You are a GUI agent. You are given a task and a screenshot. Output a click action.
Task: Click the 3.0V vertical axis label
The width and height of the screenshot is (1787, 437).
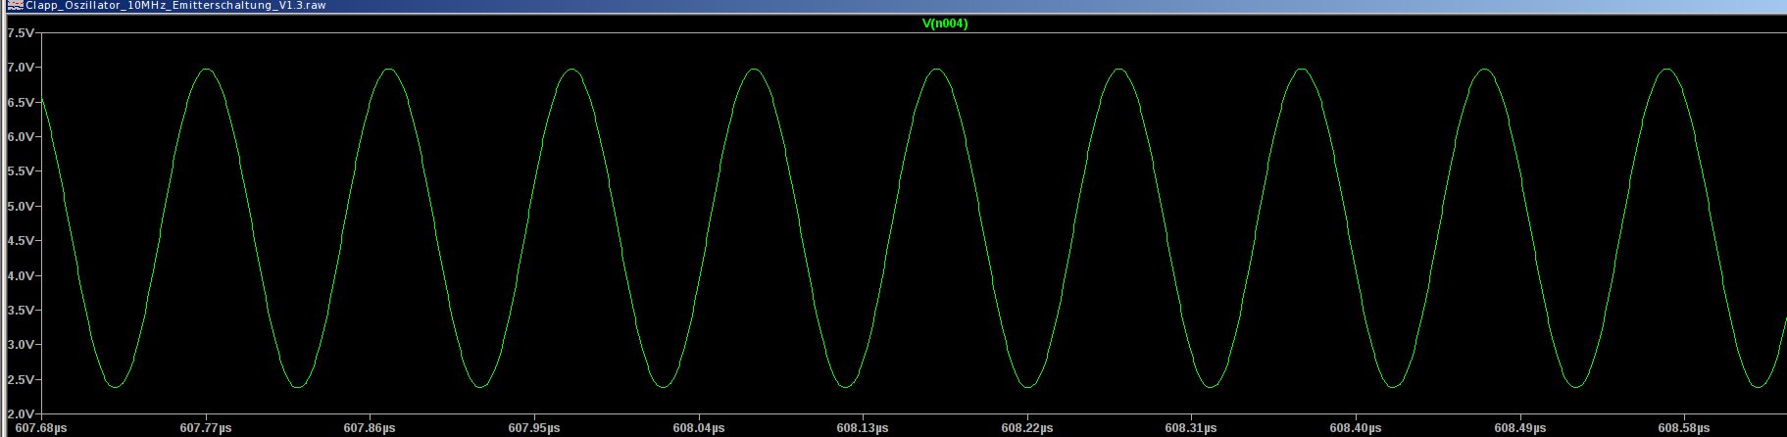point(21,345)
